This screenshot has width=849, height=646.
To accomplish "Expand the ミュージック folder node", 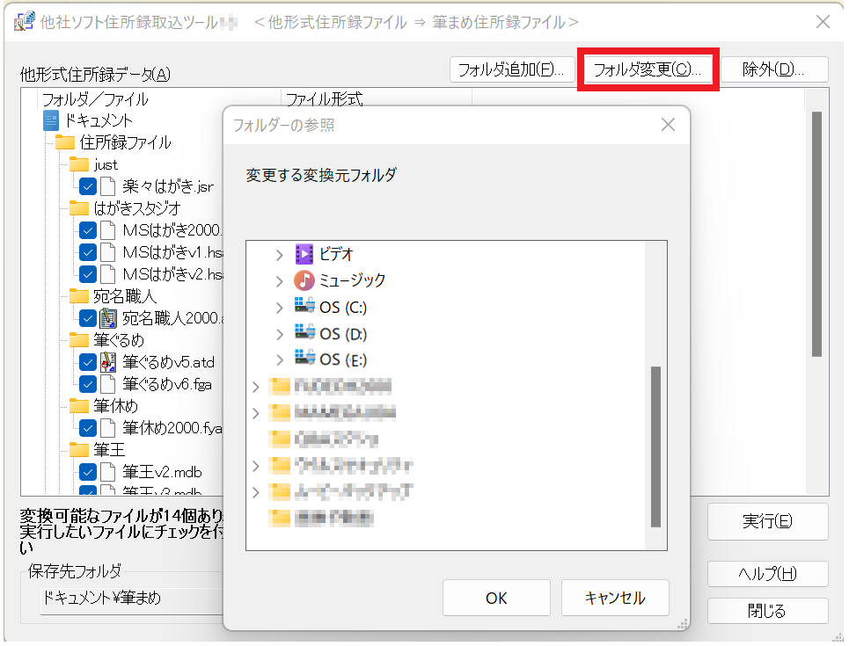I will [x=280, y=281].
